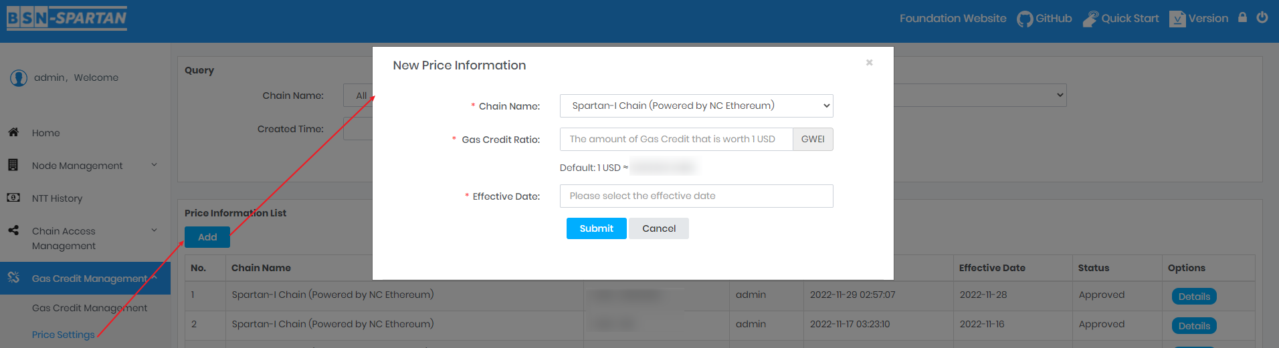Image resolution: width=1279 pixels, height=348 pixels.
Task: Click the lock icon in header
Action: [x=1242, y=18]
